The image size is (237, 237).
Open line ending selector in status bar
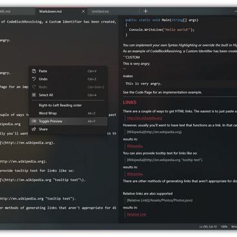pyautogui.click(x=234, y=227)
